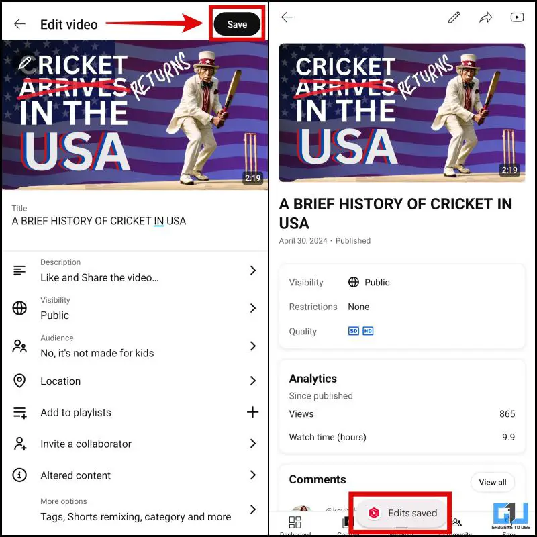Share the video with arrow icon
Viewport: 537px width, 537px height.
click(x=485, y=17)
